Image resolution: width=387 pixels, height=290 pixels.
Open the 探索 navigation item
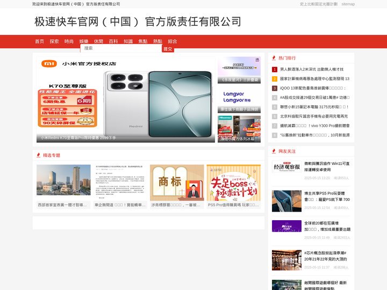(54, 41)
